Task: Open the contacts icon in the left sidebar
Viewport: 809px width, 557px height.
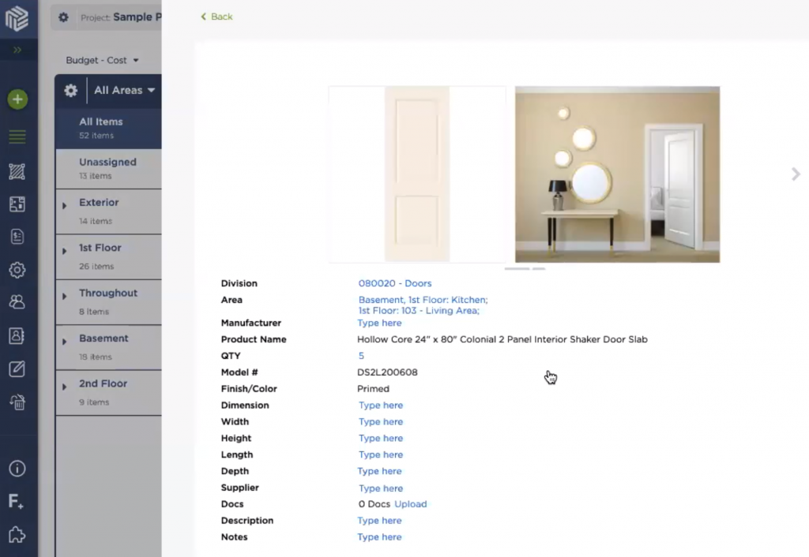Action: pyautogui.click(x=18, y=335)
